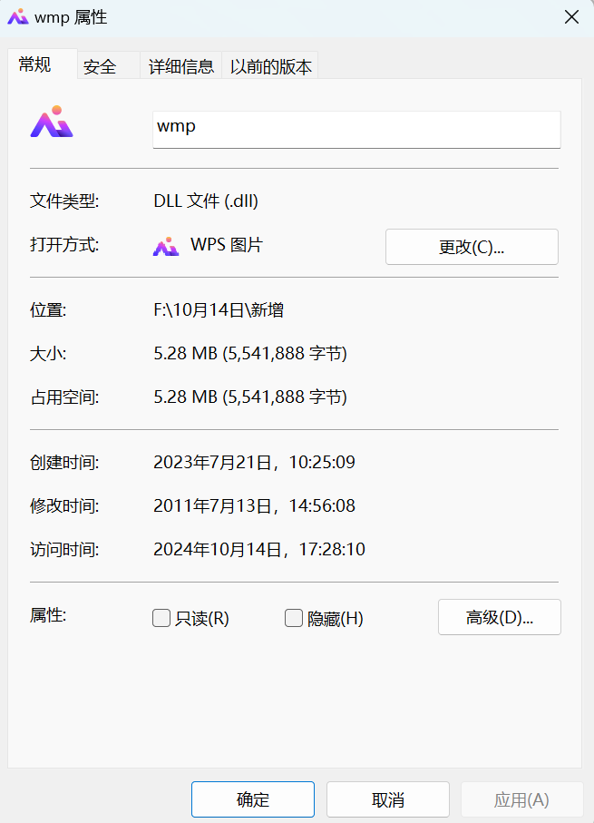Check the 隐藏(H) attribute checkbox
594x823 pixels.
pos(294,618)
